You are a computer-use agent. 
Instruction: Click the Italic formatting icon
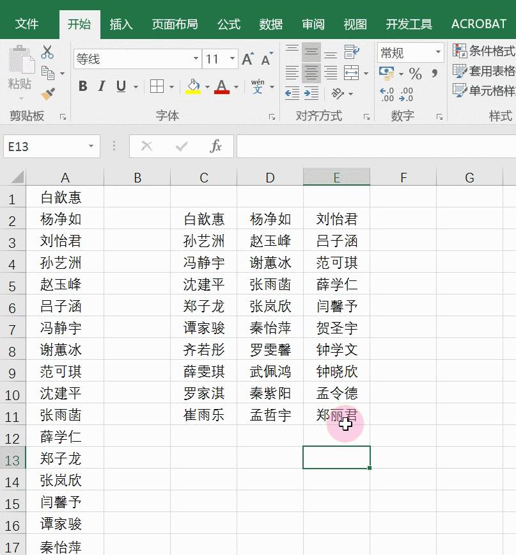tap(101, 85)
